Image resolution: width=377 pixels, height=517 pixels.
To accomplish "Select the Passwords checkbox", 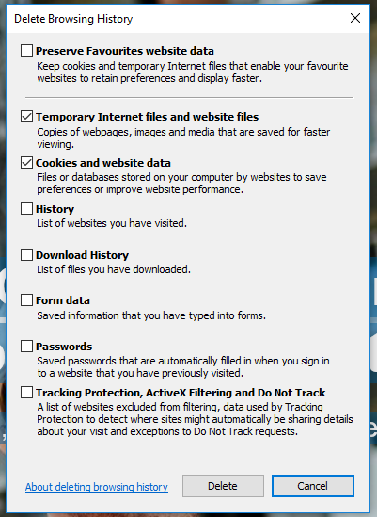I will point(26,347).
